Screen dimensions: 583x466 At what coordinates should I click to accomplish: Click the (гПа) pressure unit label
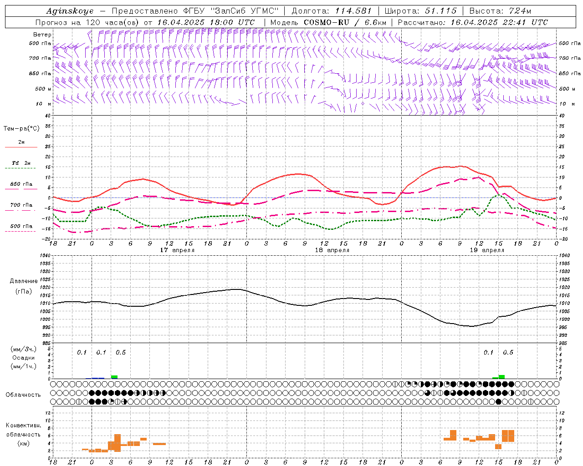24,292
